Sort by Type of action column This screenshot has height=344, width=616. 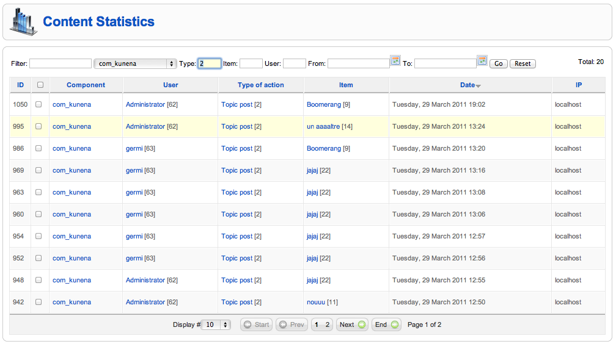[260, 85]
